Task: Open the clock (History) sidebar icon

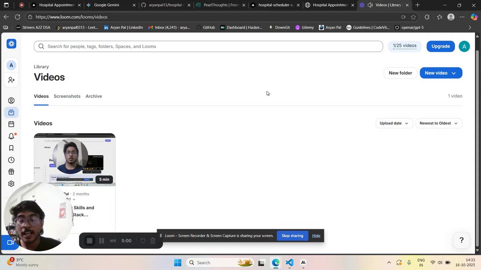Action: click(11, 160)
